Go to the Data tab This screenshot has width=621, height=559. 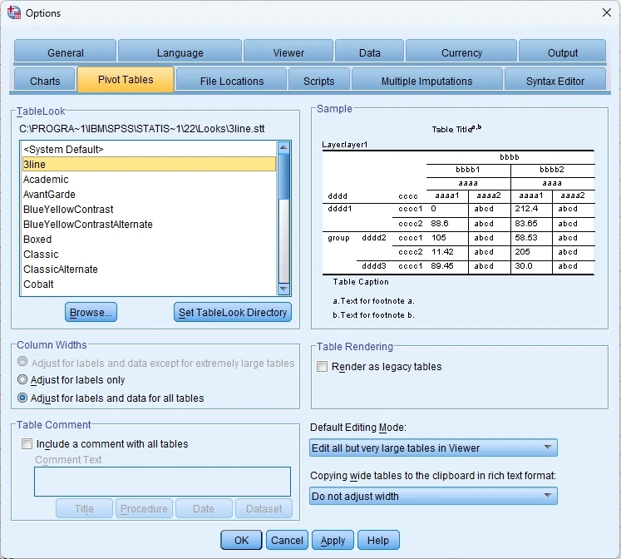click(369, 52)
